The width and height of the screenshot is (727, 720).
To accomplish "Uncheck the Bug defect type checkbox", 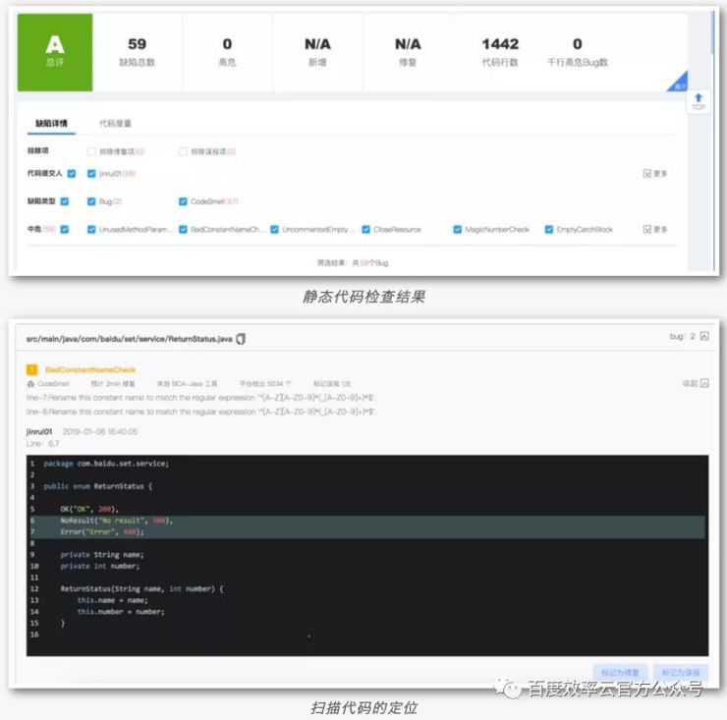I will tap(91, 201).
